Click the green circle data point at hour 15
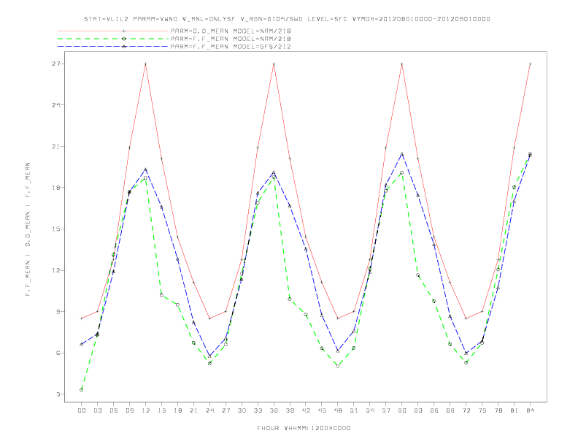Viewport: 578px width, 447px height. (161, 295)
